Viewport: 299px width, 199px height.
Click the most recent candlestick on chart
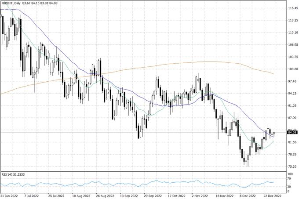pos(274,134)
